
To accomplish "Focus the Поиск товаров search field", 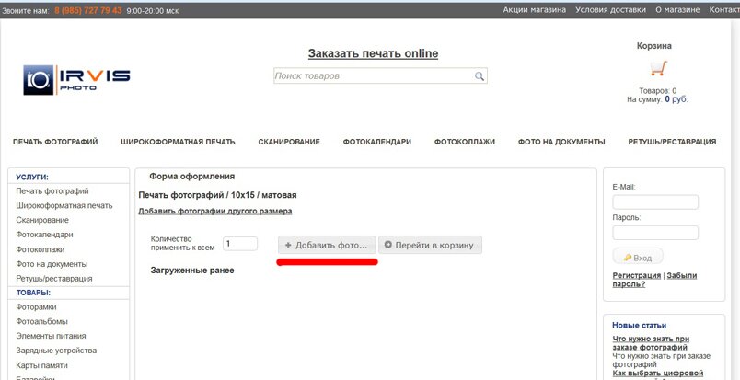I will pyautogui.click(x=380, y=76).
